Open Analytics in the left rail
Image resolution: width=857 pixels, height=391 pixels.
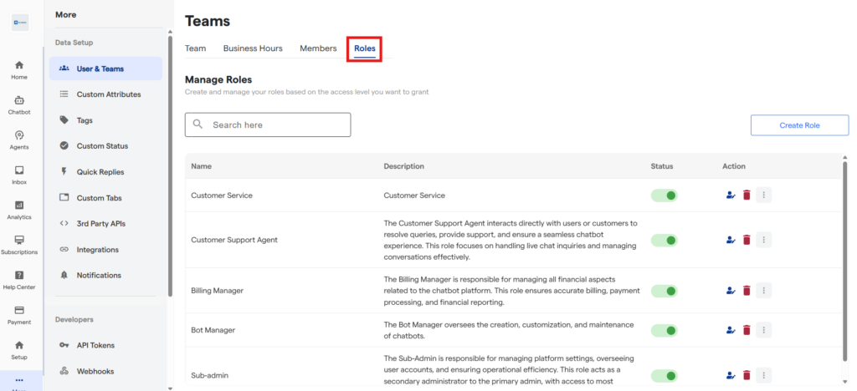(x=19, y=210)
